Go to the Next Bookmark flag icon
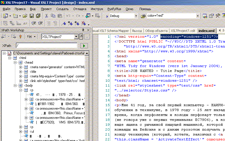Viewport: 225px width, 141px height. [x=70, y=23]
